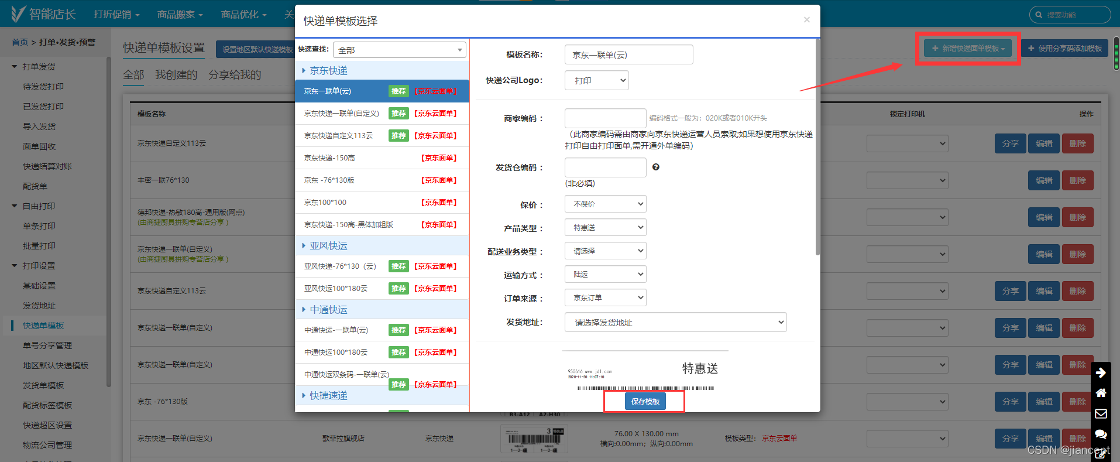
Task: Click the 使用分享码添加模板 button
Action: click(x=1064, y=49)
